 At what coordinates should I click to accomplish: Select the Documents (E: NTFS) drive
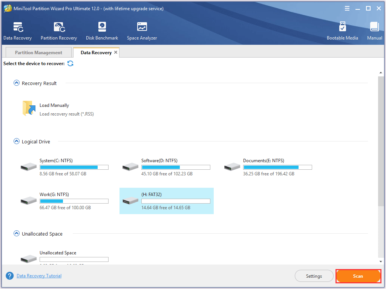pos(268,167)
